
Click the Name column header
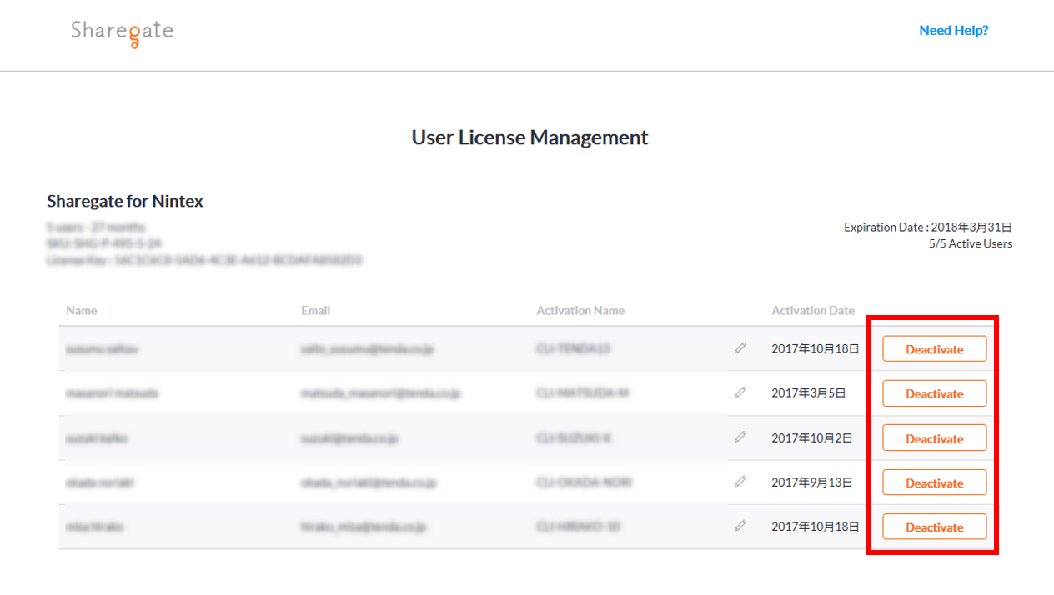tap(82, 311)
